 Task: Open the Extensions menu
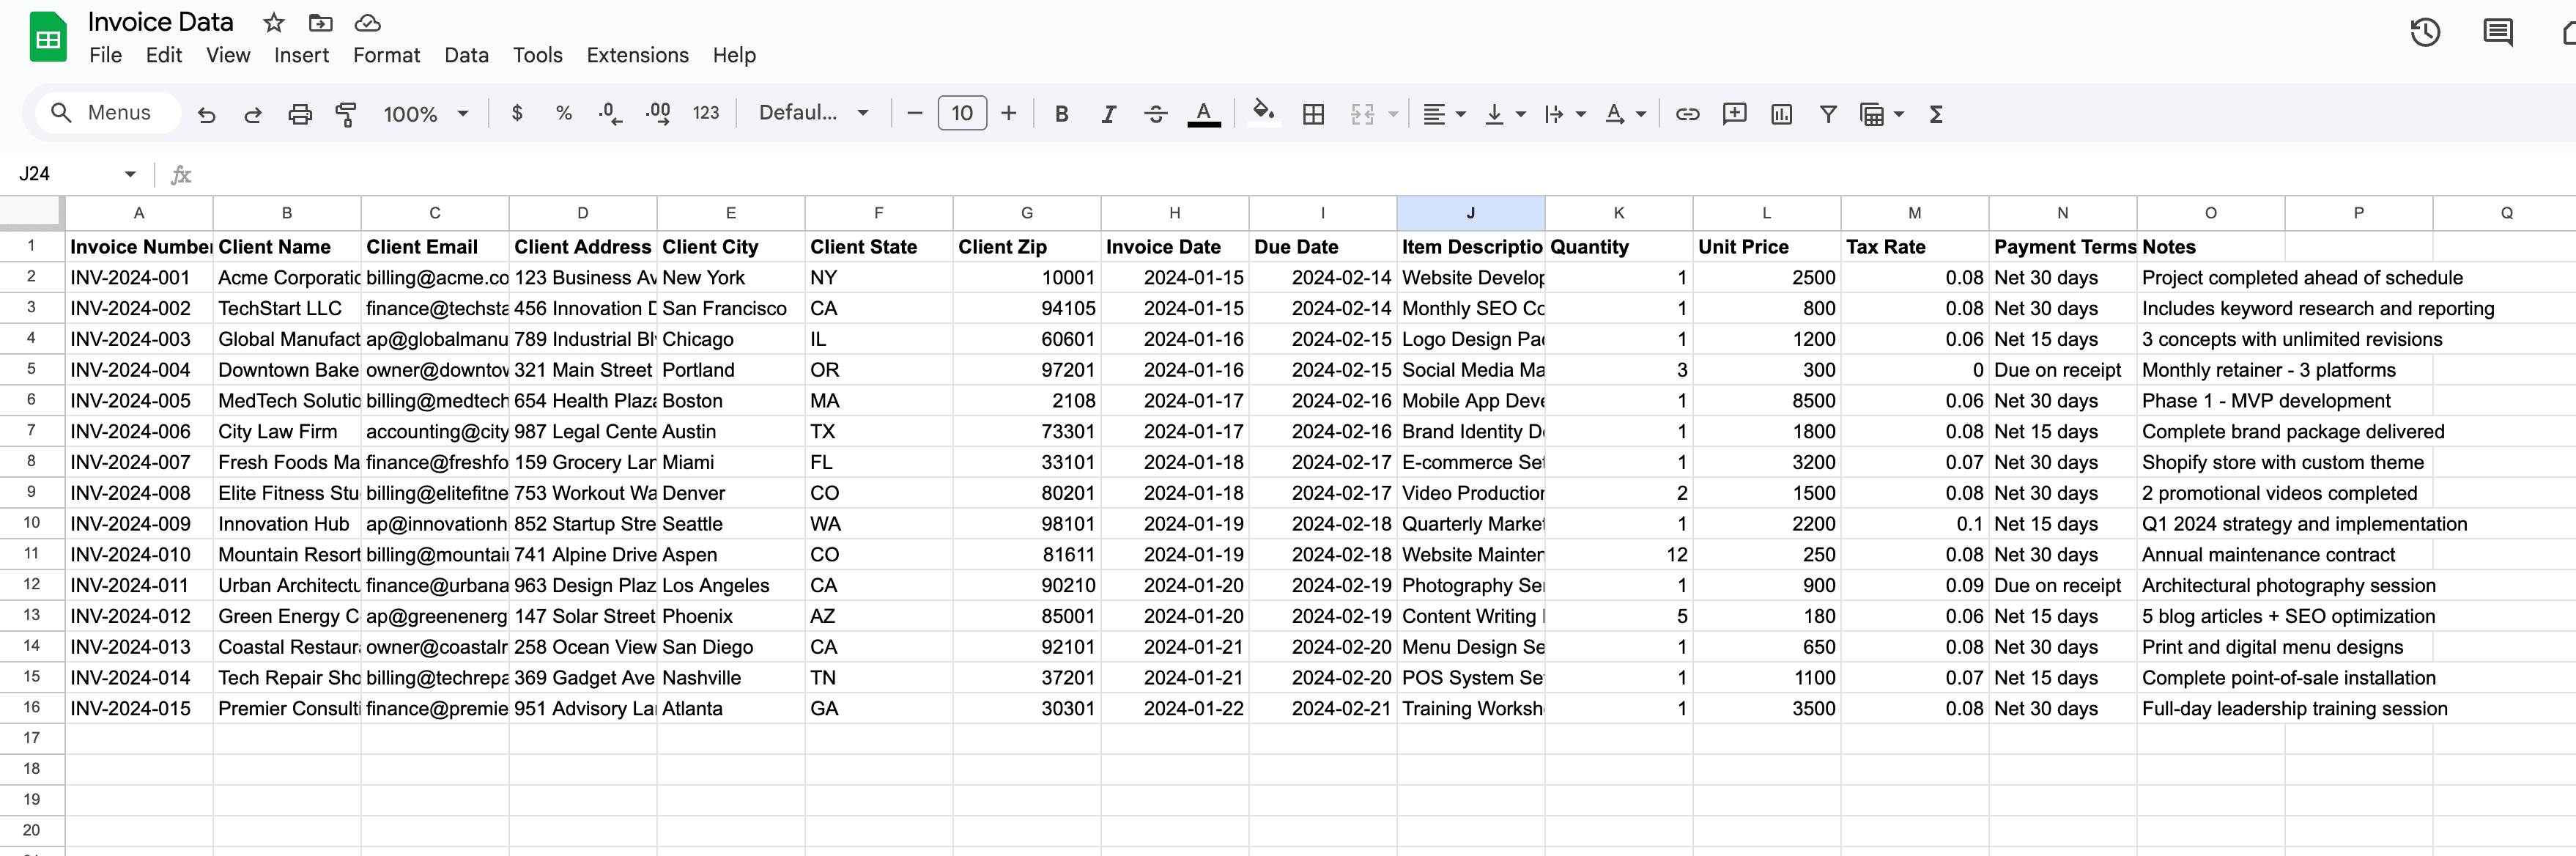click(637, 55)
